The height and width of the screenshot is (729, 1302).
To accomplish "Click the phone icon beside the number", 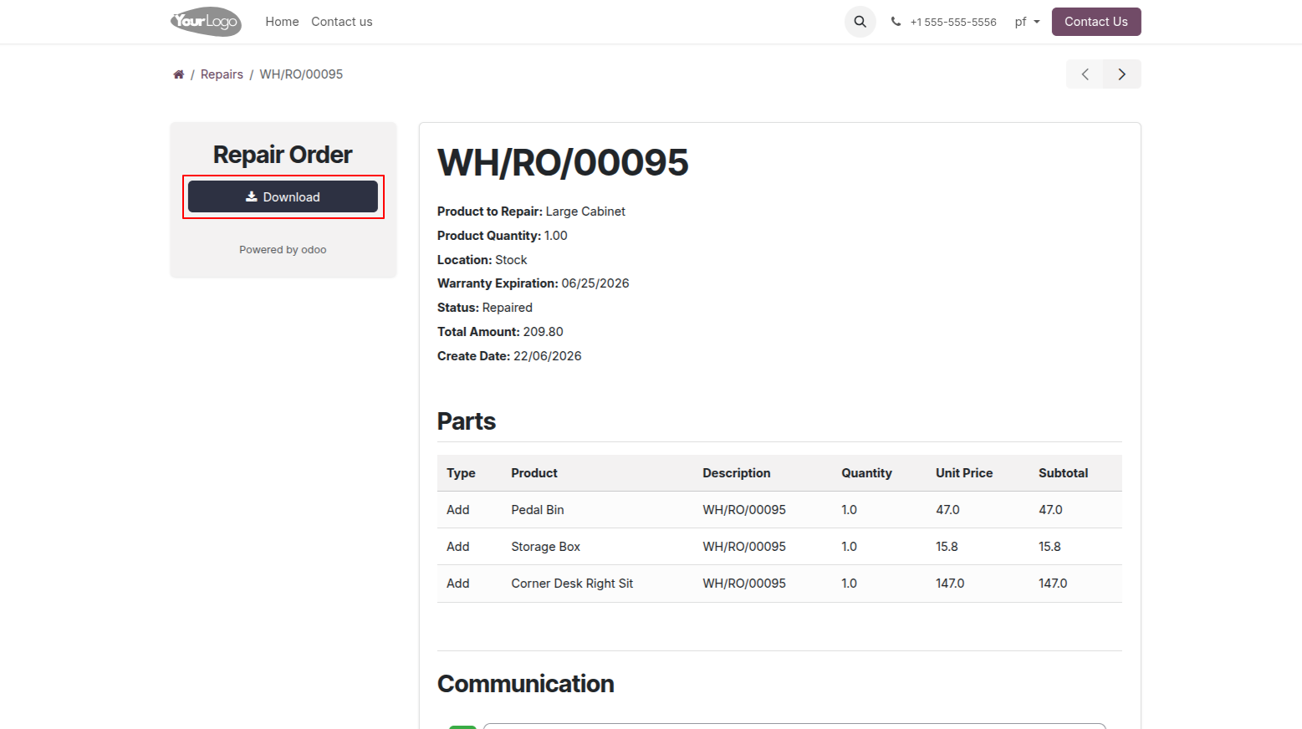I will pos(896,22).
